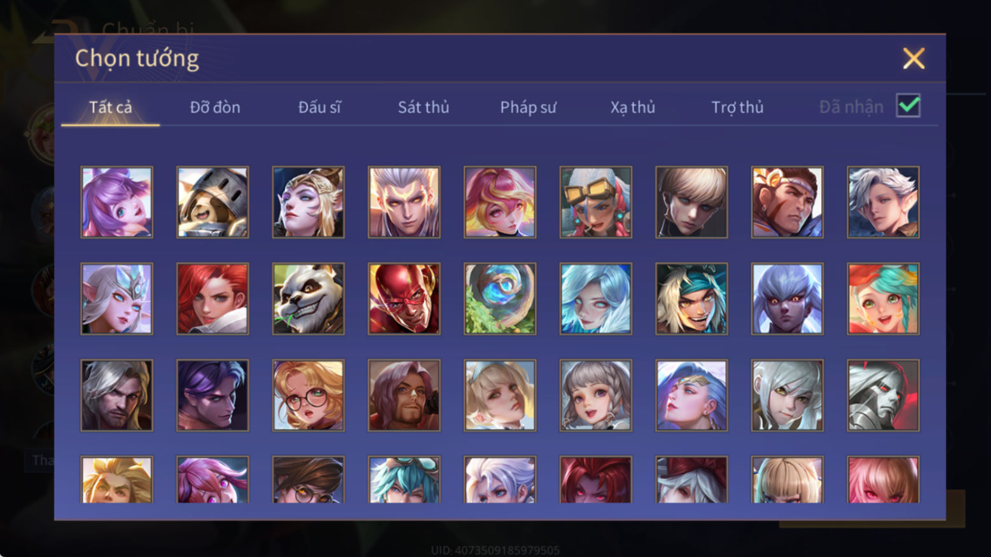Image resolution: width=991 pixels, height=557 pixels.
Task: Select the sloth in knight helmet portrait
Action: [212, 202]
